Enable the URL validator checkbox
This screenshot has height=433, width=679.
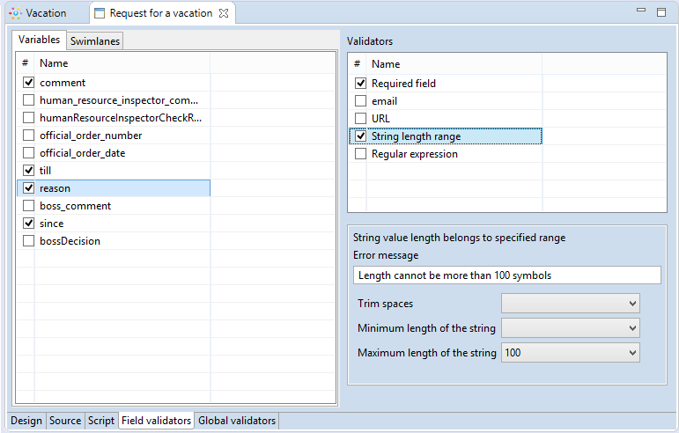(360, 119)
